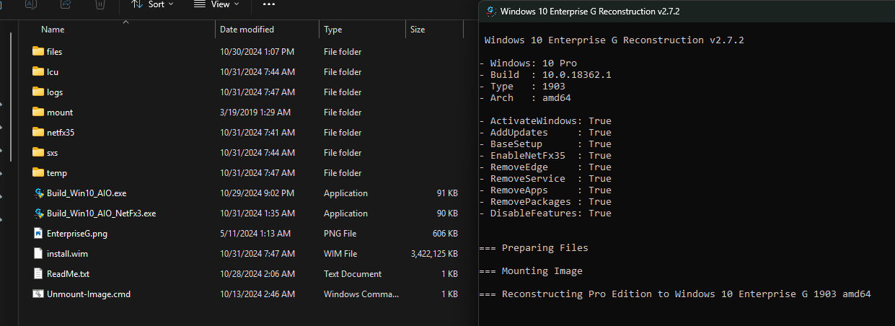The width and height of the screenshot is (895, 326).
Task: Click the date 5/11/2024 1:13 AM
Action: (x=255, y=234)
